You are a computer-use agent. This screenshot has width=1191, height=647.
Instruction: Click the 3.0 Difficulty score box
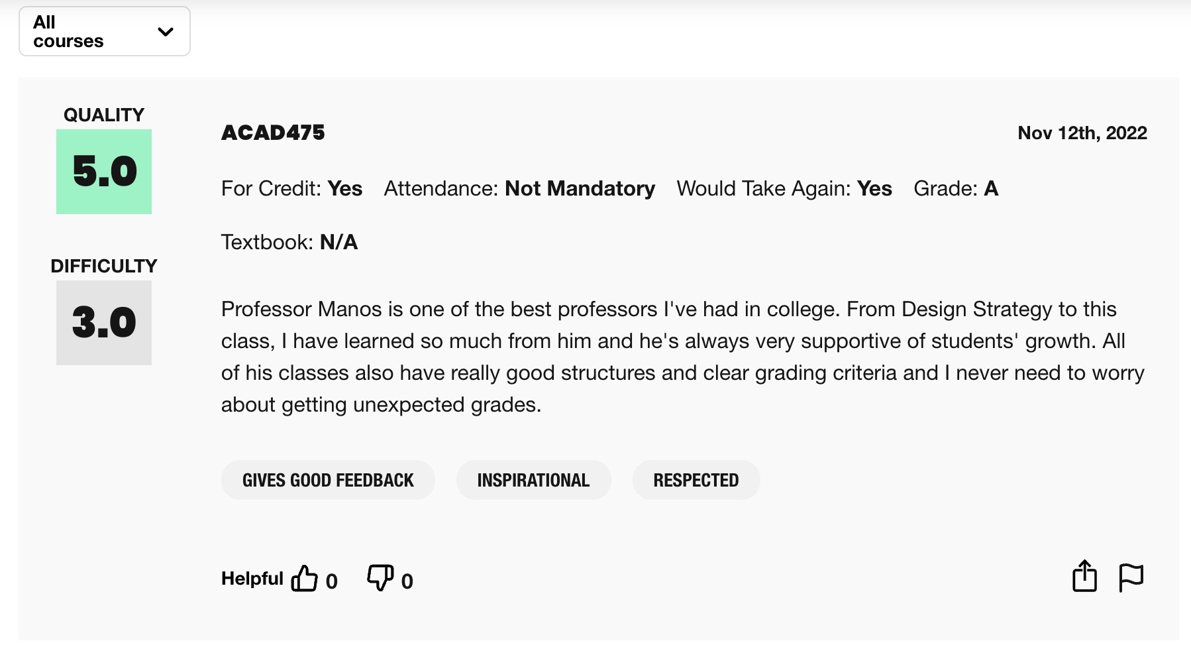[103, 323]
